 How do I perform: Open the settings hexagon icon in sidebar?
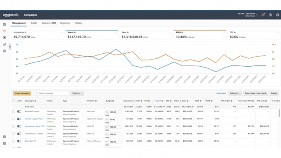pyautogui.click(x=5, y=137)
